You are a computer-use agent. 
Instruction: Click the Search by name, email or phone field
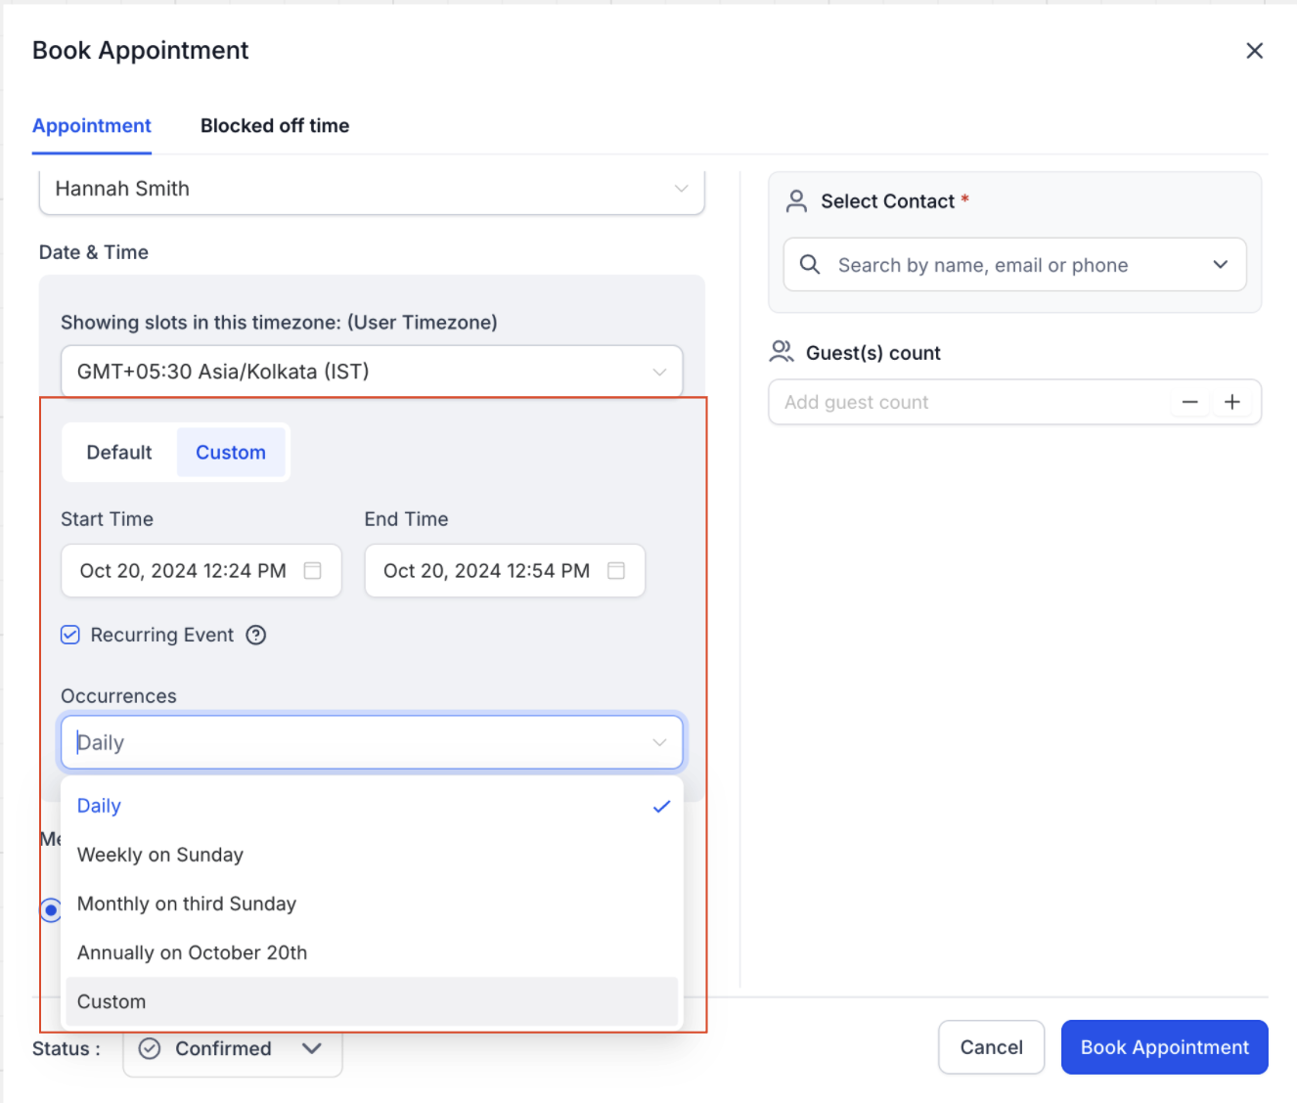[x=1015, y=265]
